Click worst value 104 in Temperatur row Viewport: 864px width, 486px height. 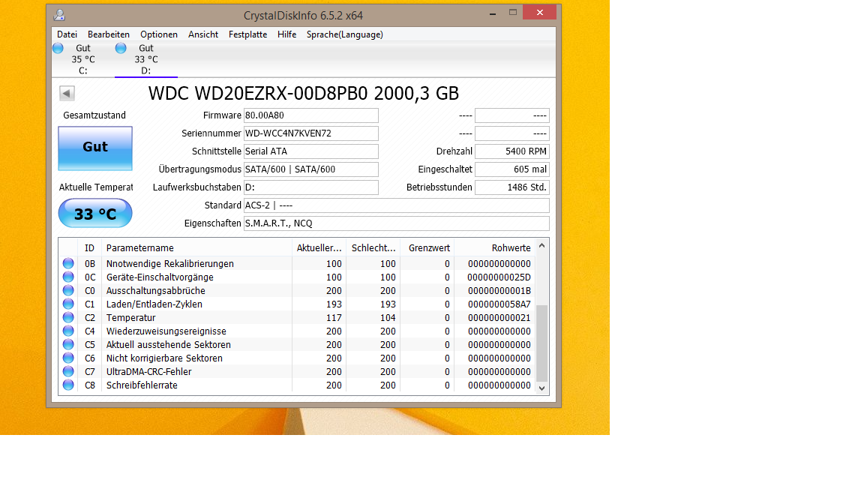pyautogui.click(x=388, y=318)
